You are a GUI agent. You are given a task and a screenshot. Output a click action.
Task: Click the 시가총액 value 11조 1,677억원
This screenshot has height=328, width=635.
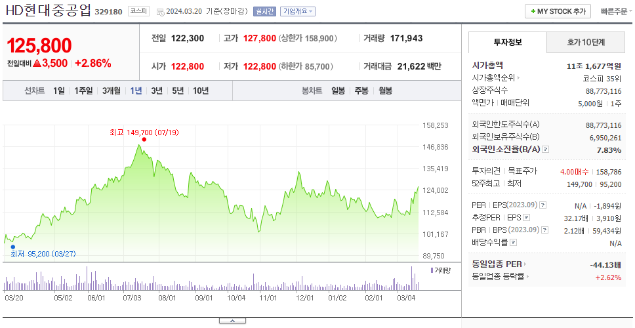[x=594, y=66]
